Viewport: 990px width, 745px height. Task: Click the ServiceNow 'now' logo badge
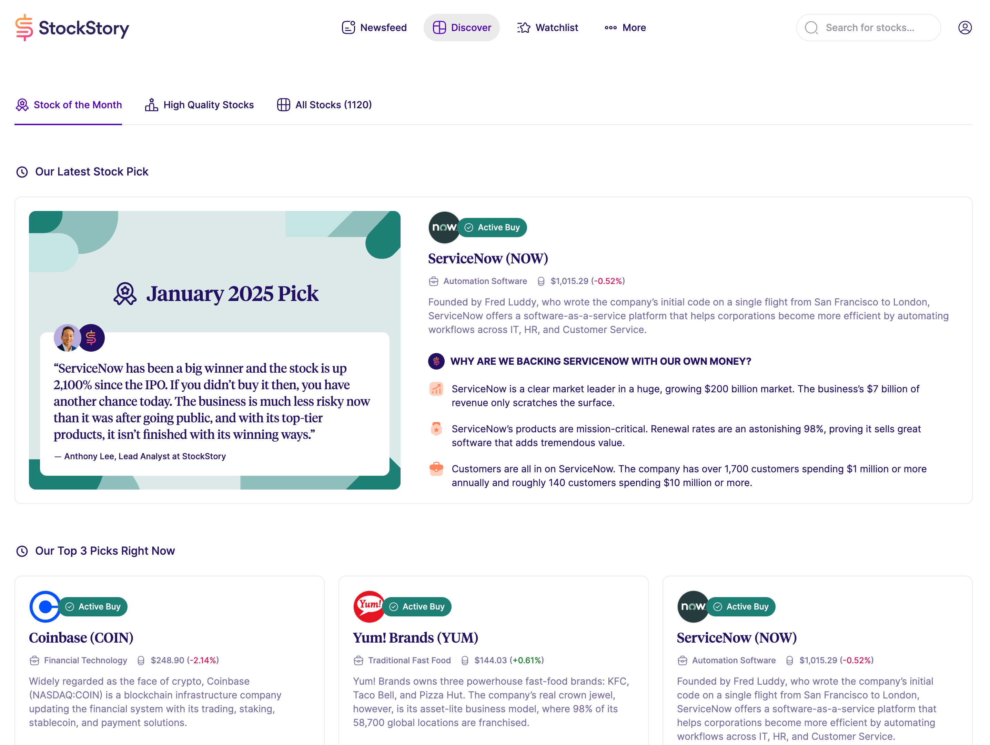[444, 227]
